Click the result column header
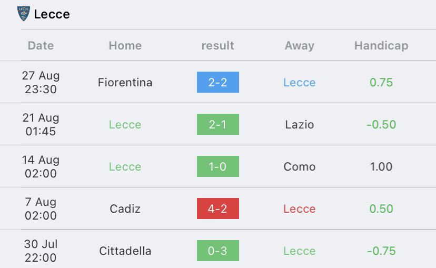The width and height of the screenshot is (436, 268). coord(217,46)
